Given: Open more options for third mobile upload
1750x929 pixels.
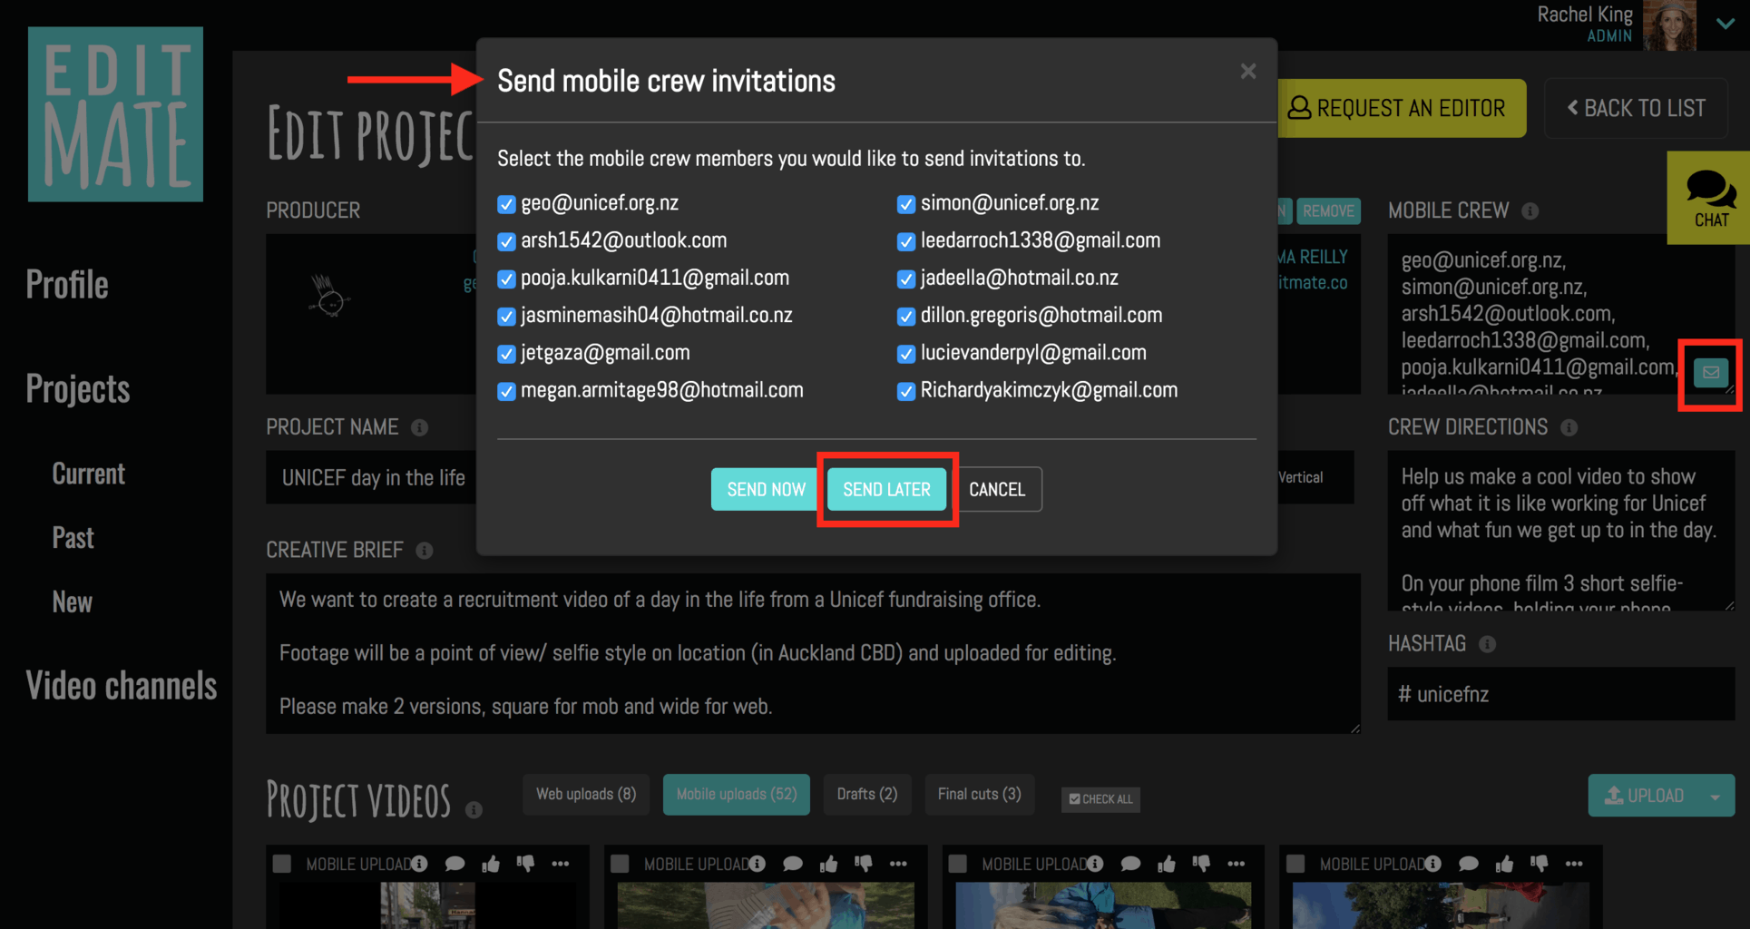Looking at the screenshot, I should pos(1236,864).
